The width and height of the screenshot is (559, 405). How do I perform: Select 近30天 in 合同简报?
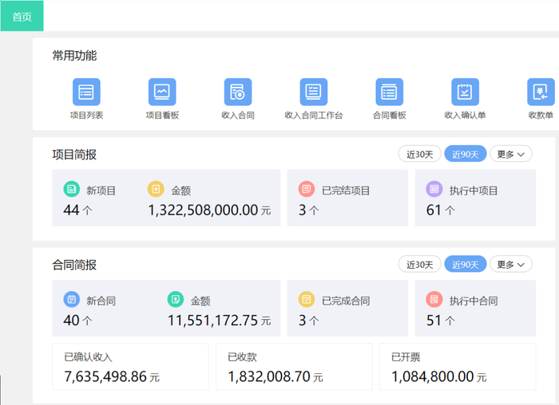[x=419, y=265]
